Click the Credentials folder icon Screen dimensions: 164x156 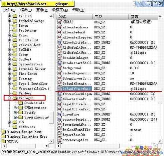point(21,103)
